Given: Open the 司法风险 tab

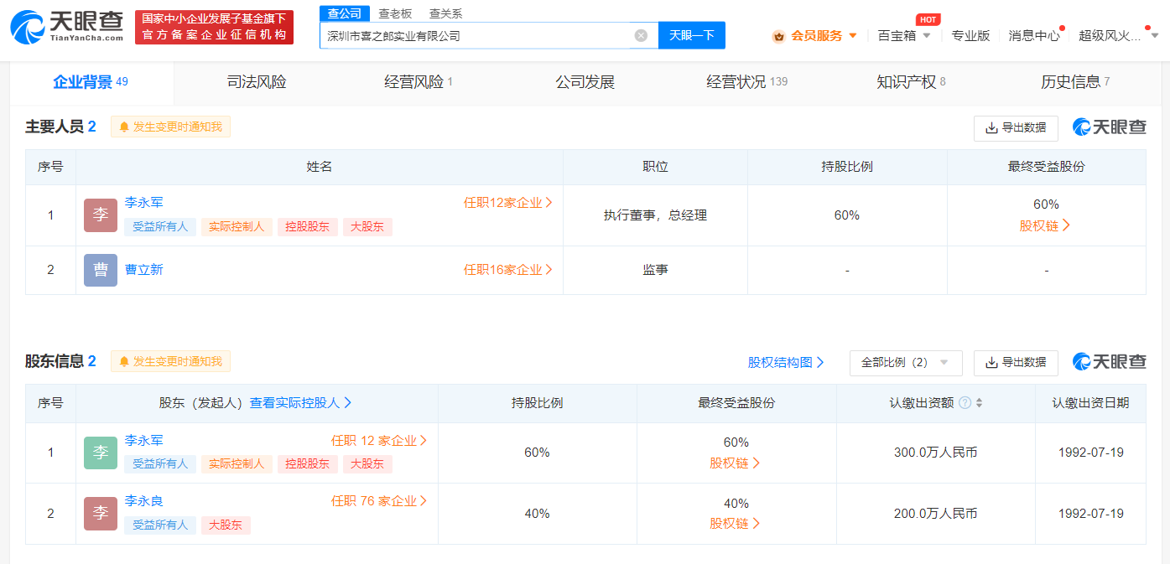Looking at the screenshot, I should [257, 82].
